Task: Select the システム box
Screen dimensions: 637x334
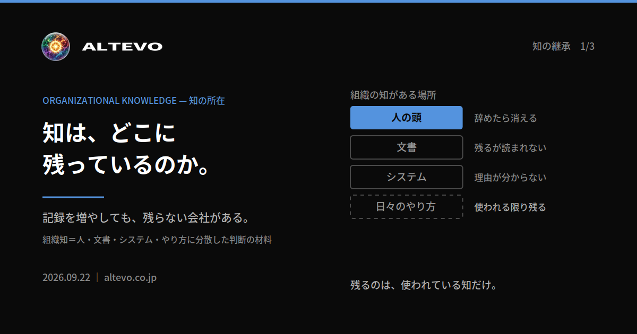Action: [x=407, y=177]
